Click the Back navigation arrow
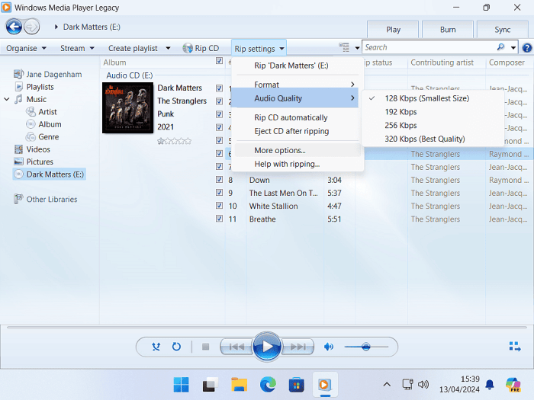 coord(14,27)
